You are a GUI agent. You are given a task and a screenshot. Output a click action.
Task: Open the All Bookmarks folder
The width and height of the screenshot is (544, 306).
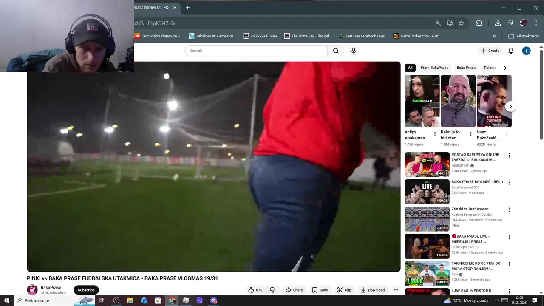[524, 36]
